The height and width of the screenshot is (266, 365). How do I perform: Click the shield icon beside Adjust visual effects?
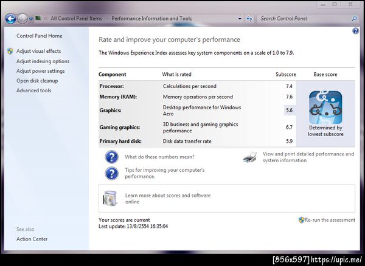pyautogui.click(x=10, y=51)
